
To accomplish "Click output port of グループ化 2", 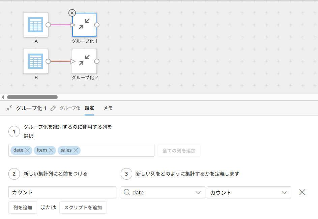I will pos(97,61).
